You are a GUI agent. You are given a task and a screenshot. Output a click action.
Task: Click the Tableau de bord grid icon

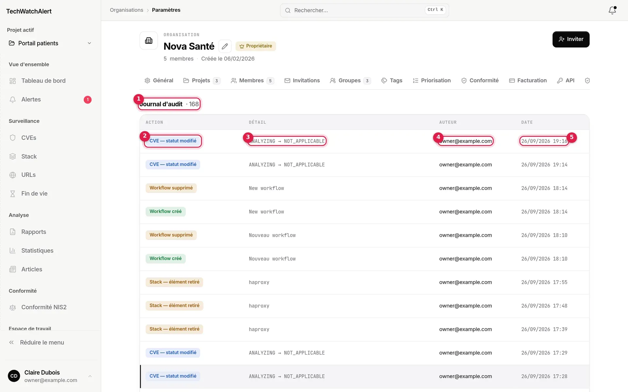point(13,81)
